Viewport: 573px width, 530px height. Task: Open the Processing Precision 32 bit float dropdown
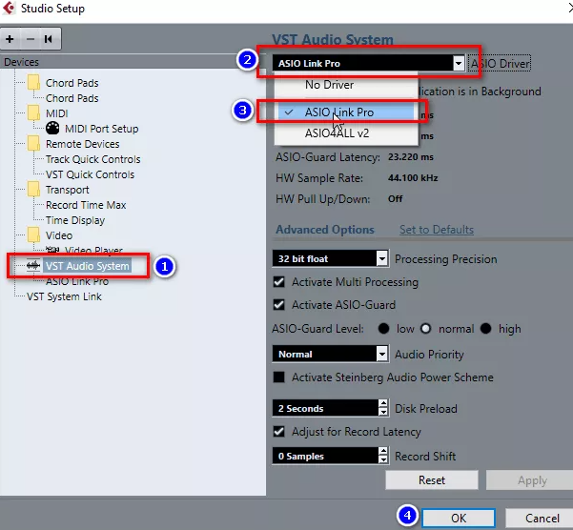(x=382, y=259)
